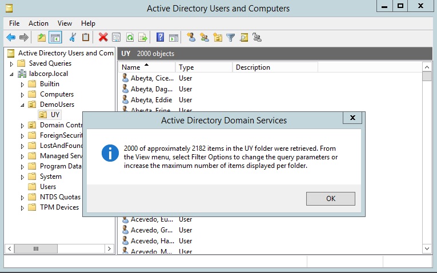Click the tree pane's scroll right arrow
This screenshot has width=437, height=273.
tap(109, 248)
